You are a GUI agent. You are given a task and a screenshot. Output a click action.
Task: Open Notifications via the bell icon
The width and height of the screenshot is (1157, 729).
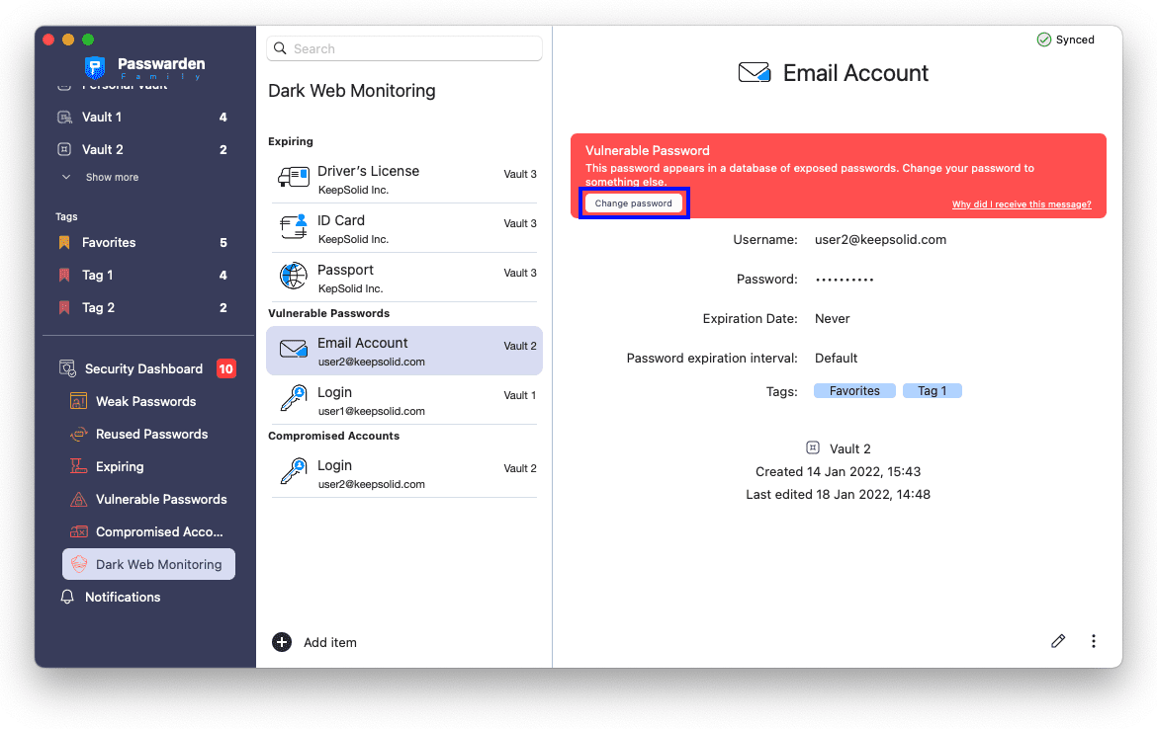tap(67, 597)
